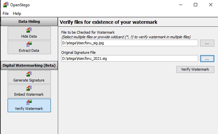Maximize the OpenStego window
Screen dimensions: 218x134
point(195,5)
